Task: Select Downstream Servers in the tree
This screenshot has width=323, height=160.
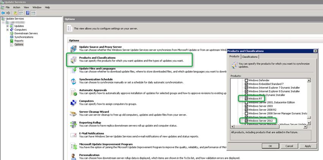Action: (26, 33)
